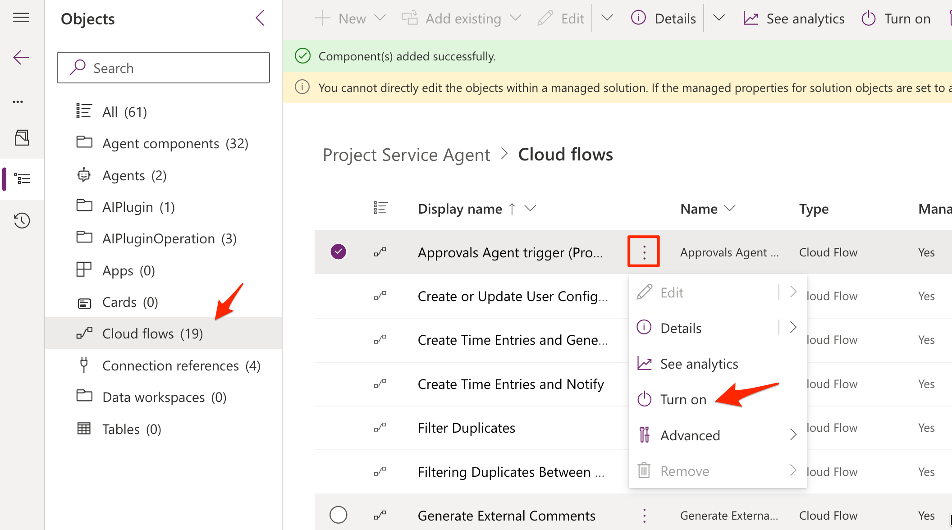Deselect Approvals Agent trigger row checkbox
This screenshot has height=530, width=952.
click(338, 251)
